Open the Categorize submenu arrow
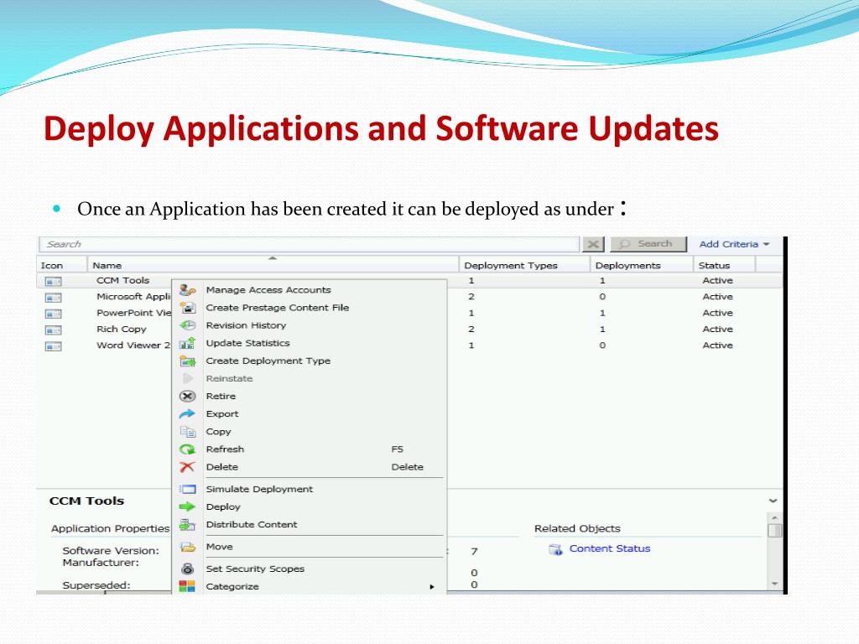The width and height of the screenshot is (859, 644). [x=432, y=587]
